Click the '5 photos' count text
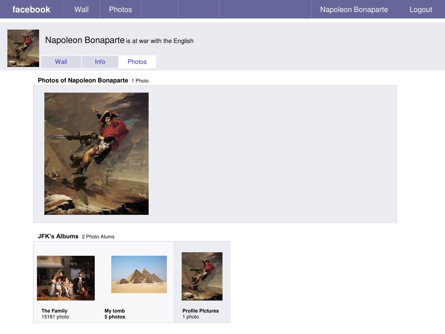Viewport: 445px width, 334px height. tap(115, 317)
